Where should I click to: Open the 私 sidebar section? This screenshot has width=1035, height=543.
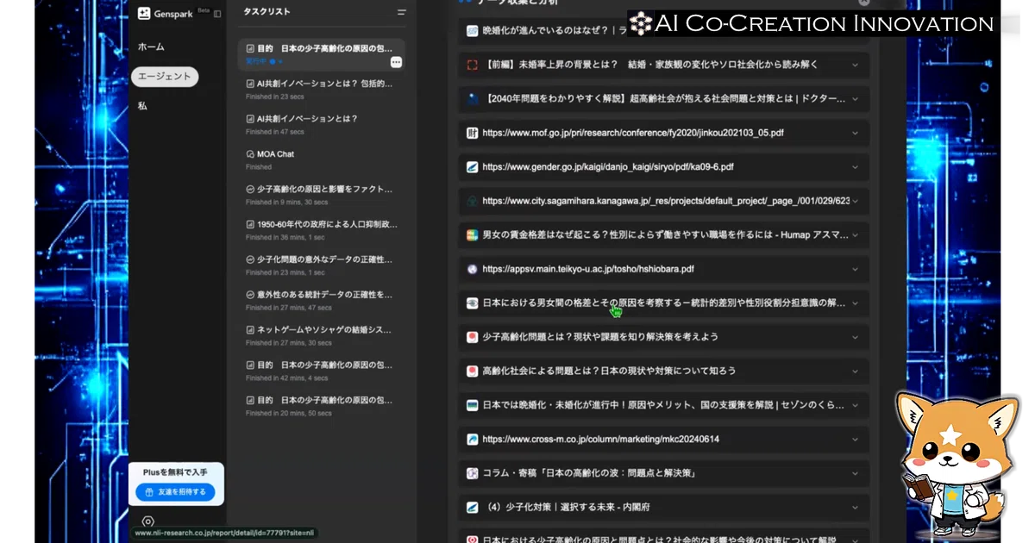[142, 106]
